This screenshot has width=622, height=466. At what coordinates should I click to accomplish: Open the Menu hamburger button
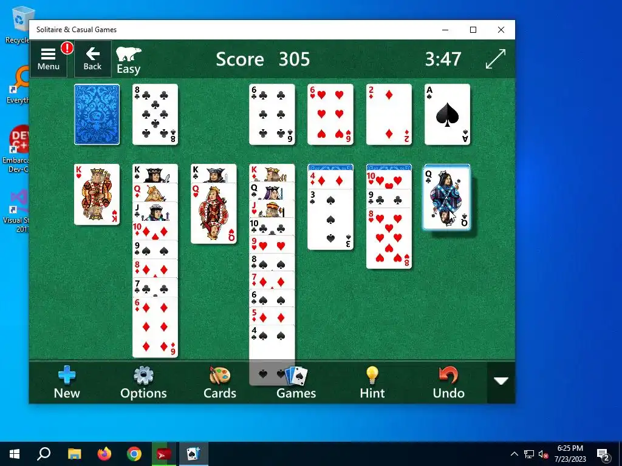coord(49,59)
